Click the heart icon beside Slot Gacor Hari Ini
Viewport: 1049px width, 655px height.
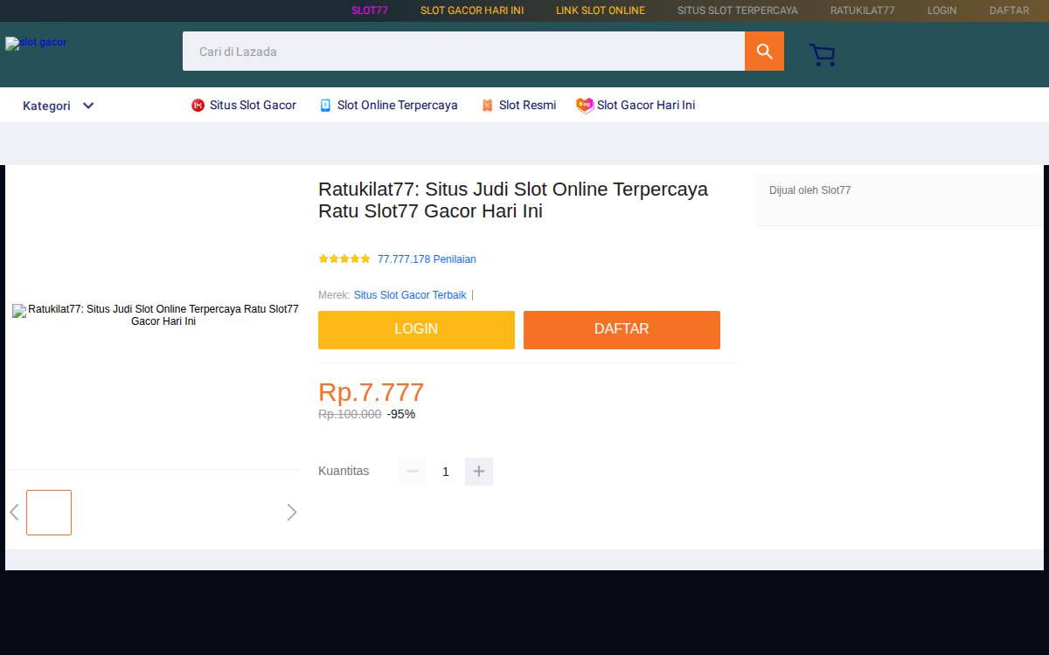pyautogui.click(x=585, y=106)
